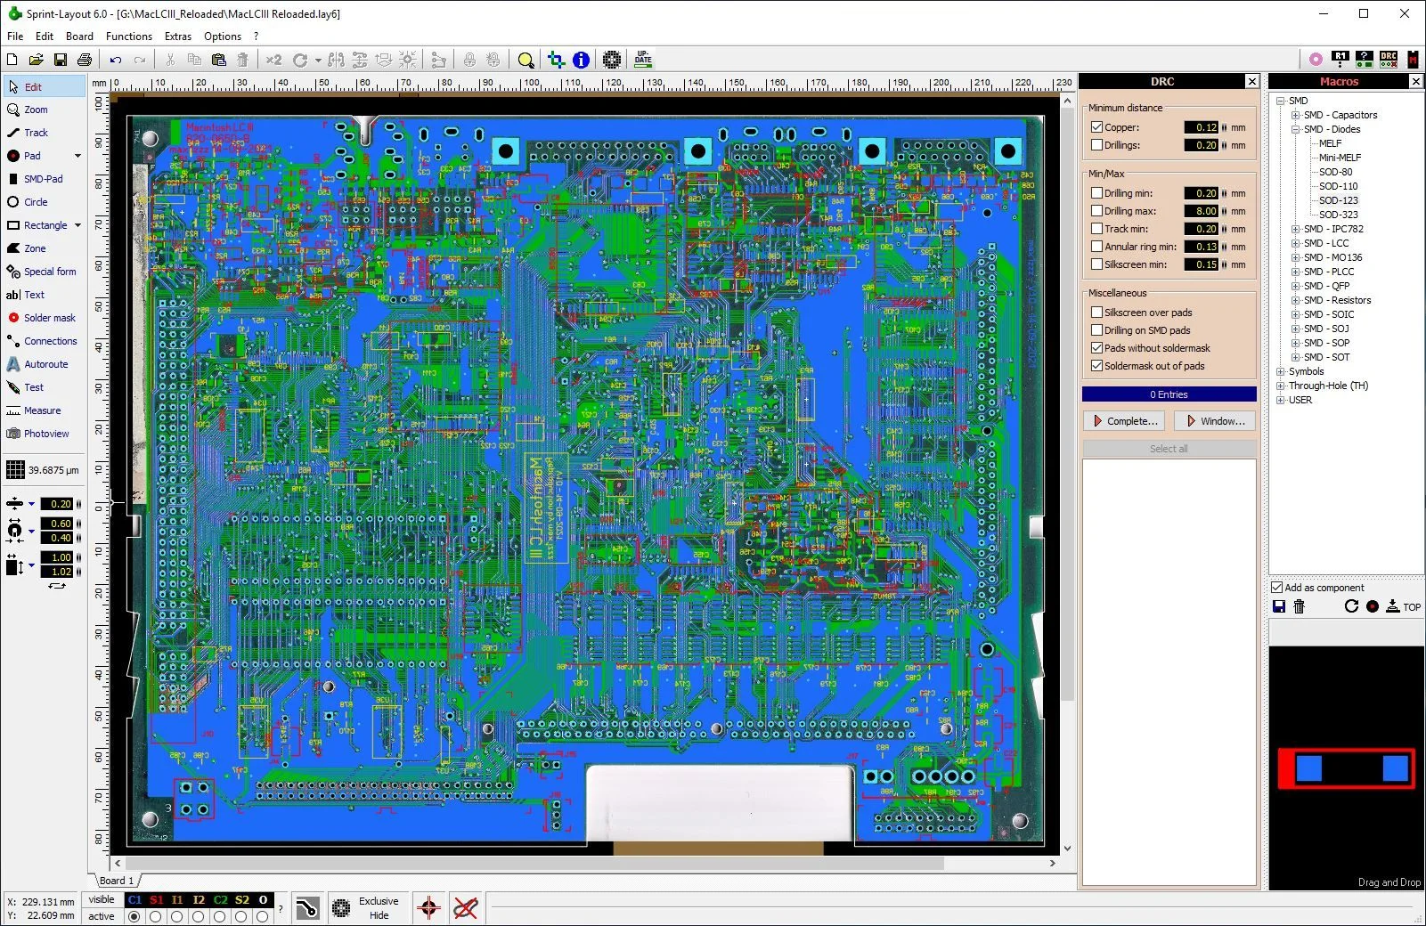Image resolution: width=1426 pixels, height=926 pixels.
Task: Uncheck Pads without soldermask
Action: coord(1097,348)
